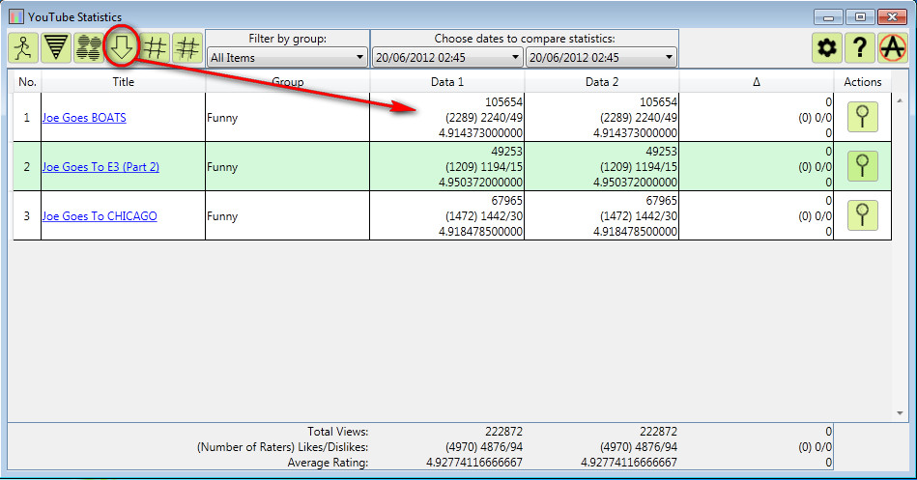Viewport: 917px width, 480px height.
Task: Expand the Filter by group dropdown
Action: click(x=286, y=57)
